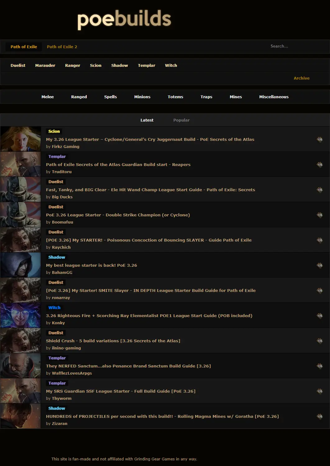
Task: Open the Rolling Magma Mines w/ Goratha build
Action: click(x=162, y=416)
